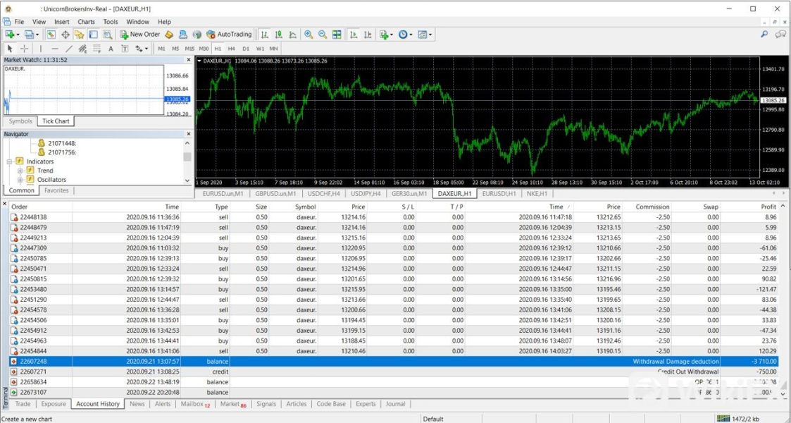The image size is (791, 423).
Task: Select the Fibonacci Retracement tool
Action: click(x=97, y=49)
